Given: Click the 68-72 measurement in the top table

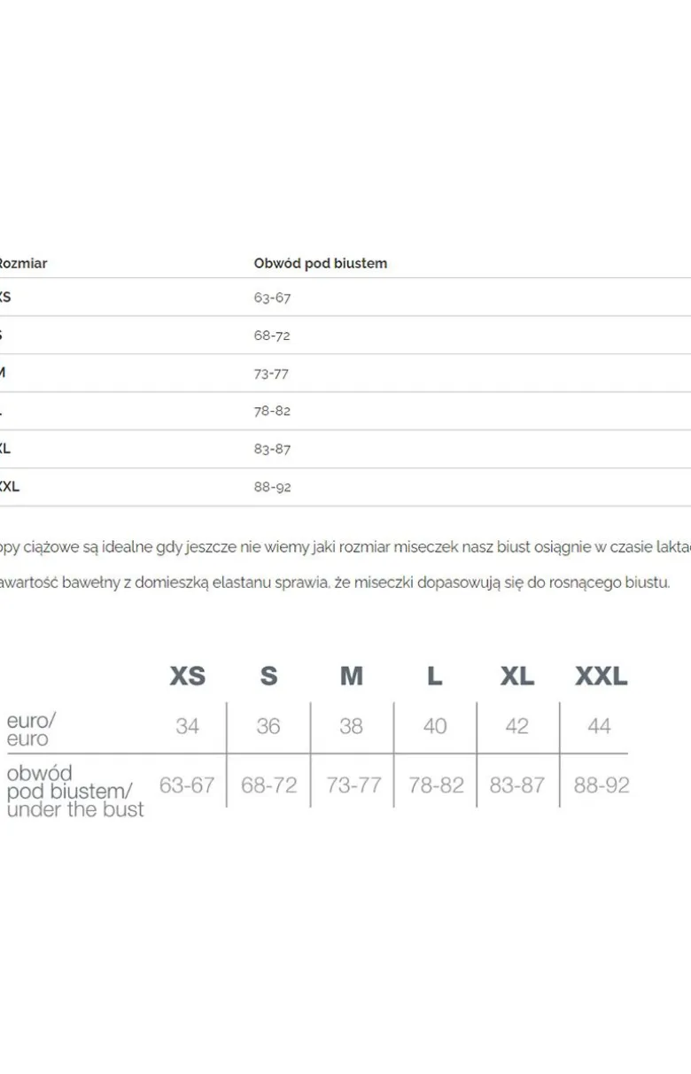Looking at the screenshot, I should 272,336.
